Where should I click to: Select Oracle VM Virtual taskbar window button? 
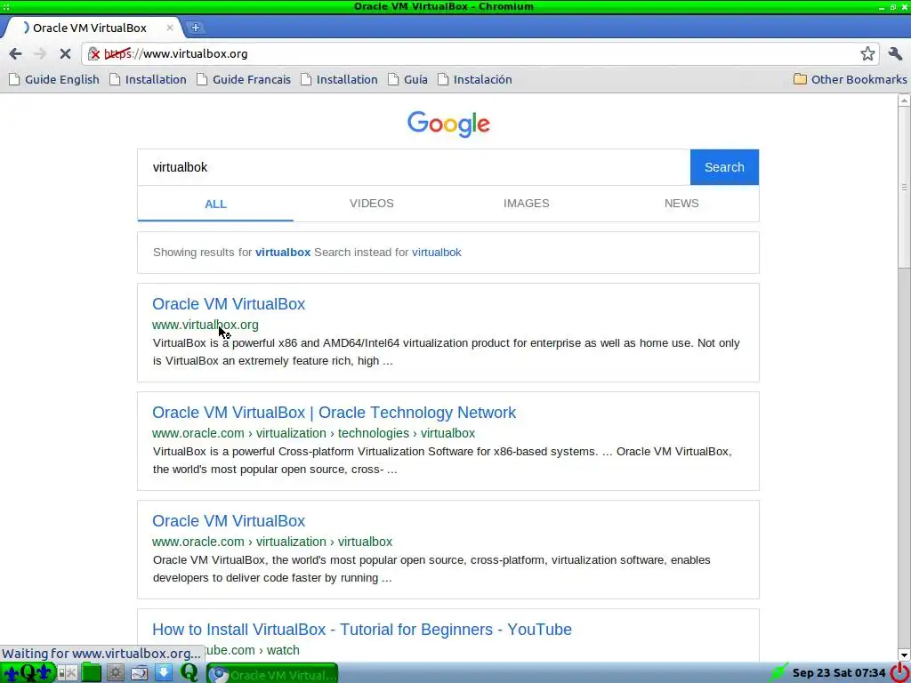point(272,674)
